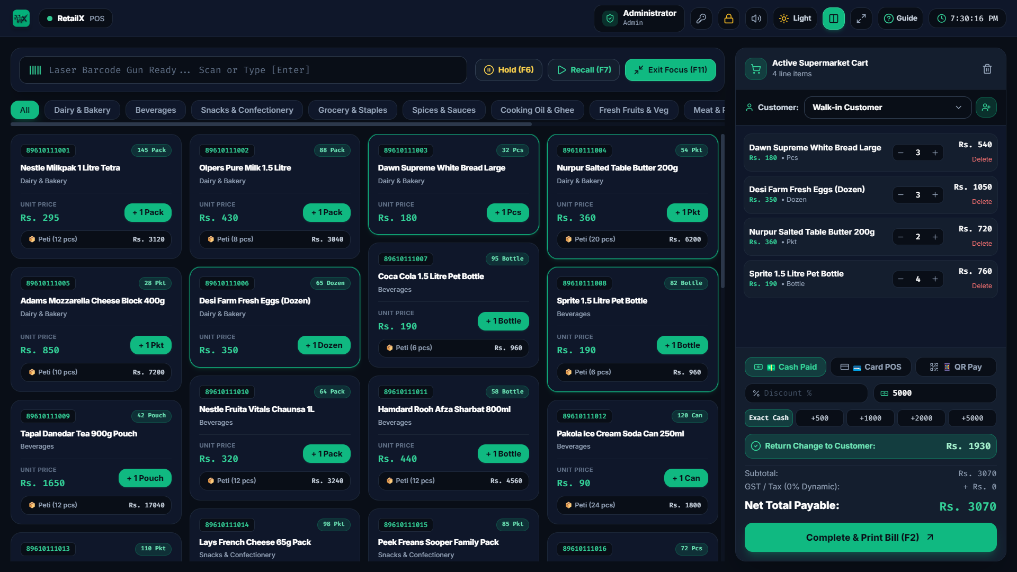
Task: Clear cart with the trash icon
Action: click(x=987, y=69)
